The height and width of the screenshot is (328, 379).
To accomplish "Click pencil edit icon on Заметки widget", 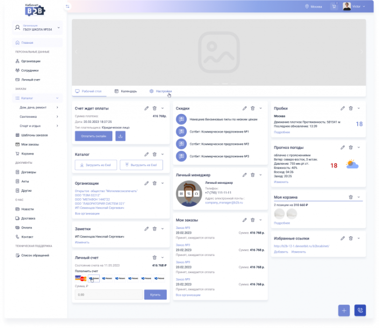I will click(x=147, y=228).
